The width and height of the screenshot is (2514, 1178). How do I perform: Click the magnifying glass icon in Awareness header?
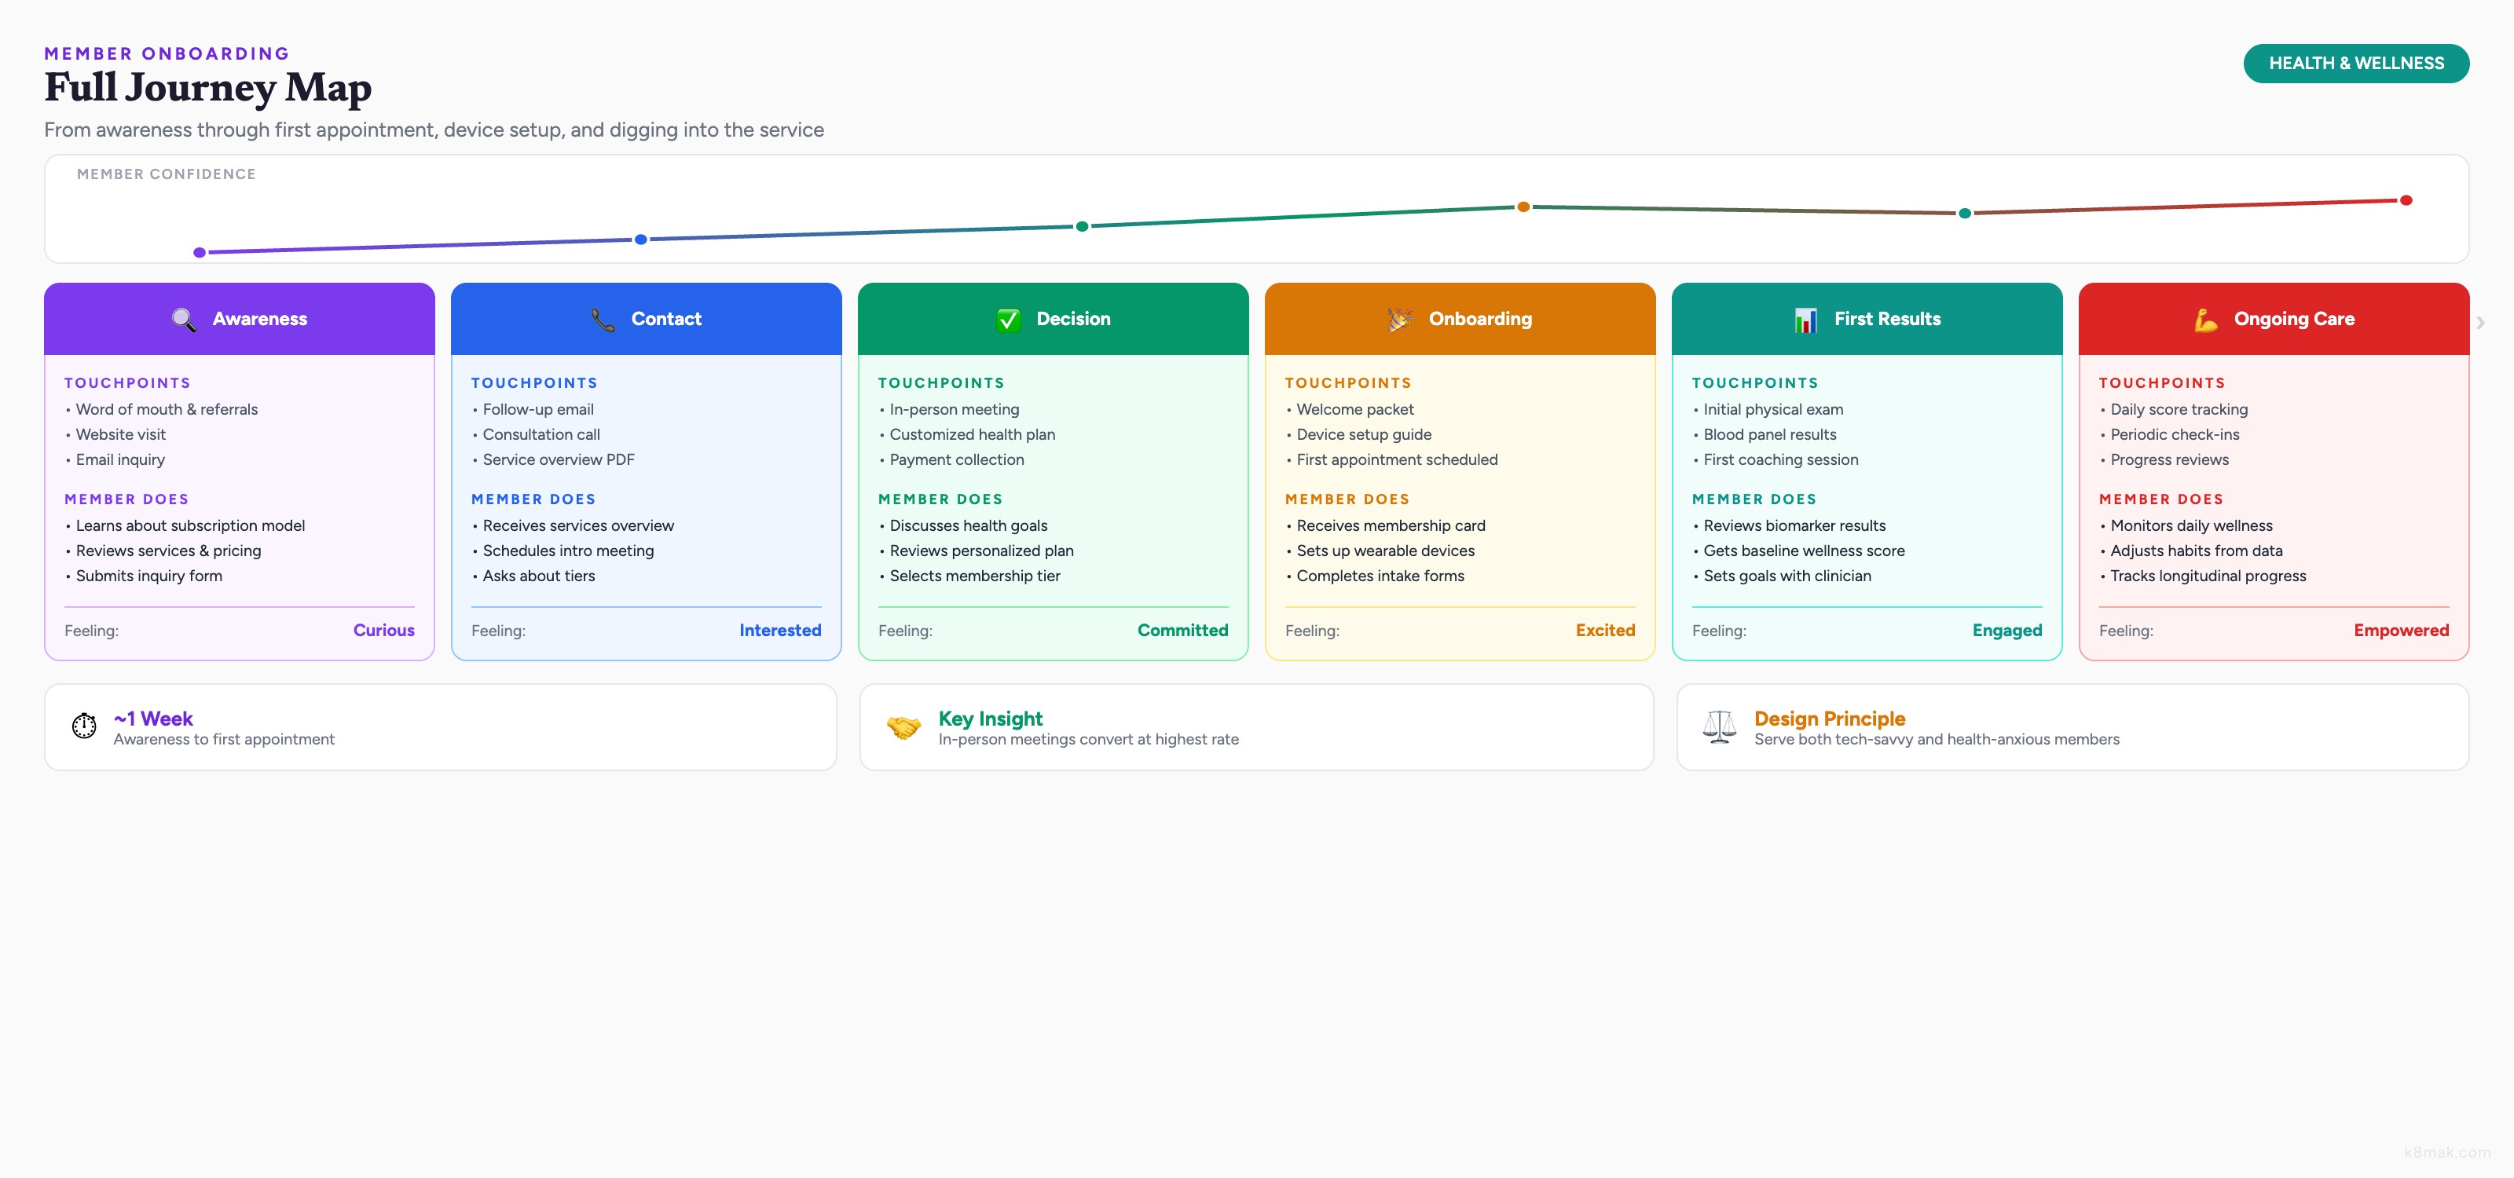(184, 320)
